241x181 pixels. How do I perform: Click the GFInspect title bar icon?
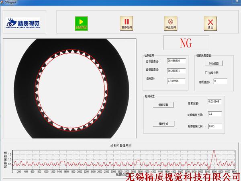pyautogui.click(x=2, y=2)
